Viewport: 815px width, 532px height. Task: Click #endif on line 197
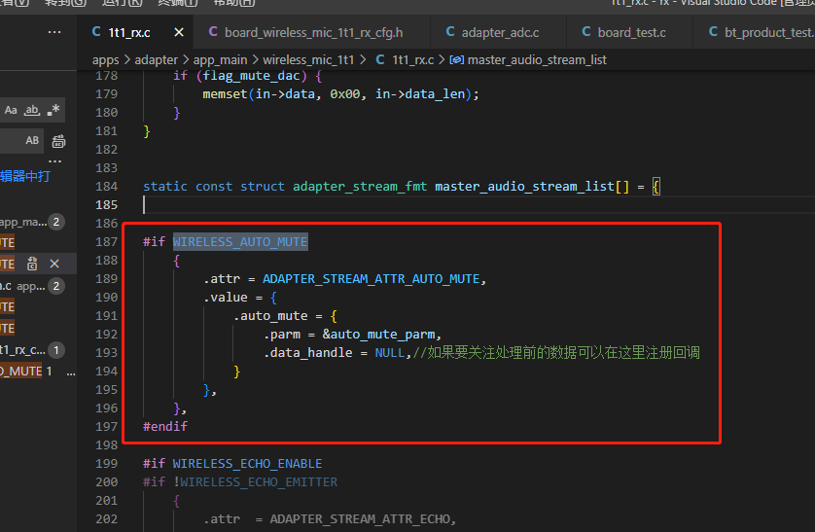pyautogui.click(x=165, y=427)
